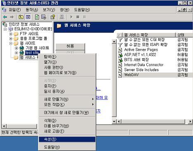This screenshot has height=151, width=193.
Task: Expand the FTP 사이트 tree node
Action: (11, 34)
